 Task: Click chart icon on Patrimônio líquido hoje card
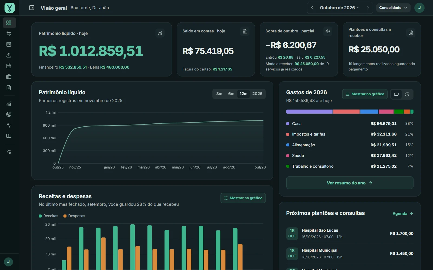160,33
